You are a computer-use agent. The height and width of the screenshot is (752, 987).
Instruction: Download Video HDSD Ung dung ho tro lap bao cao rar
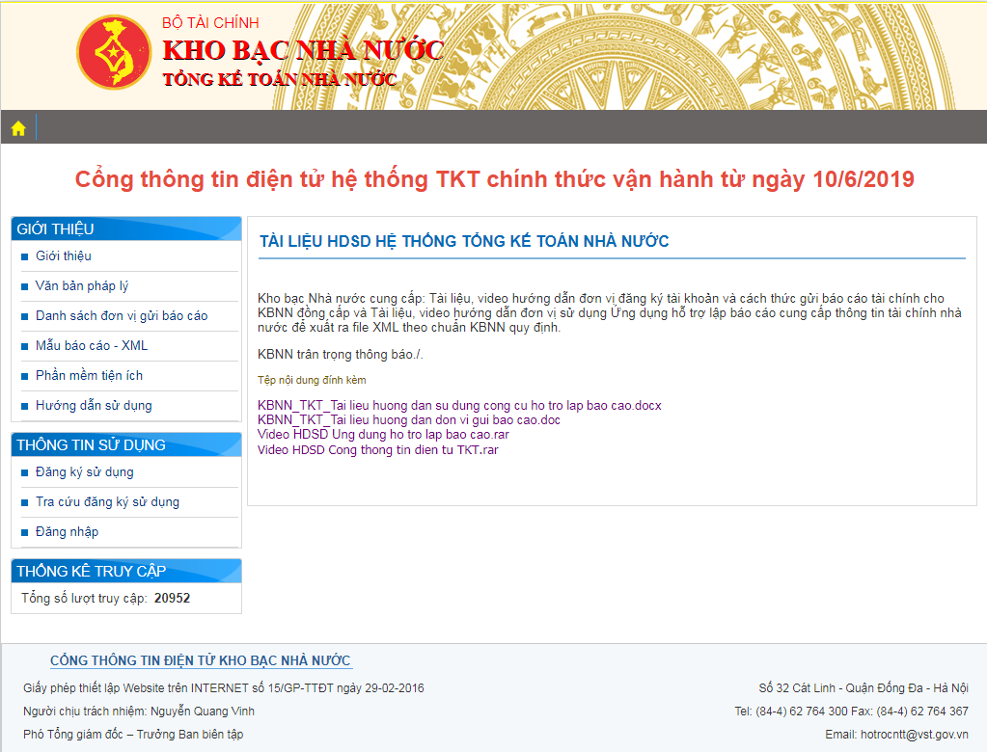click(383, 435)
